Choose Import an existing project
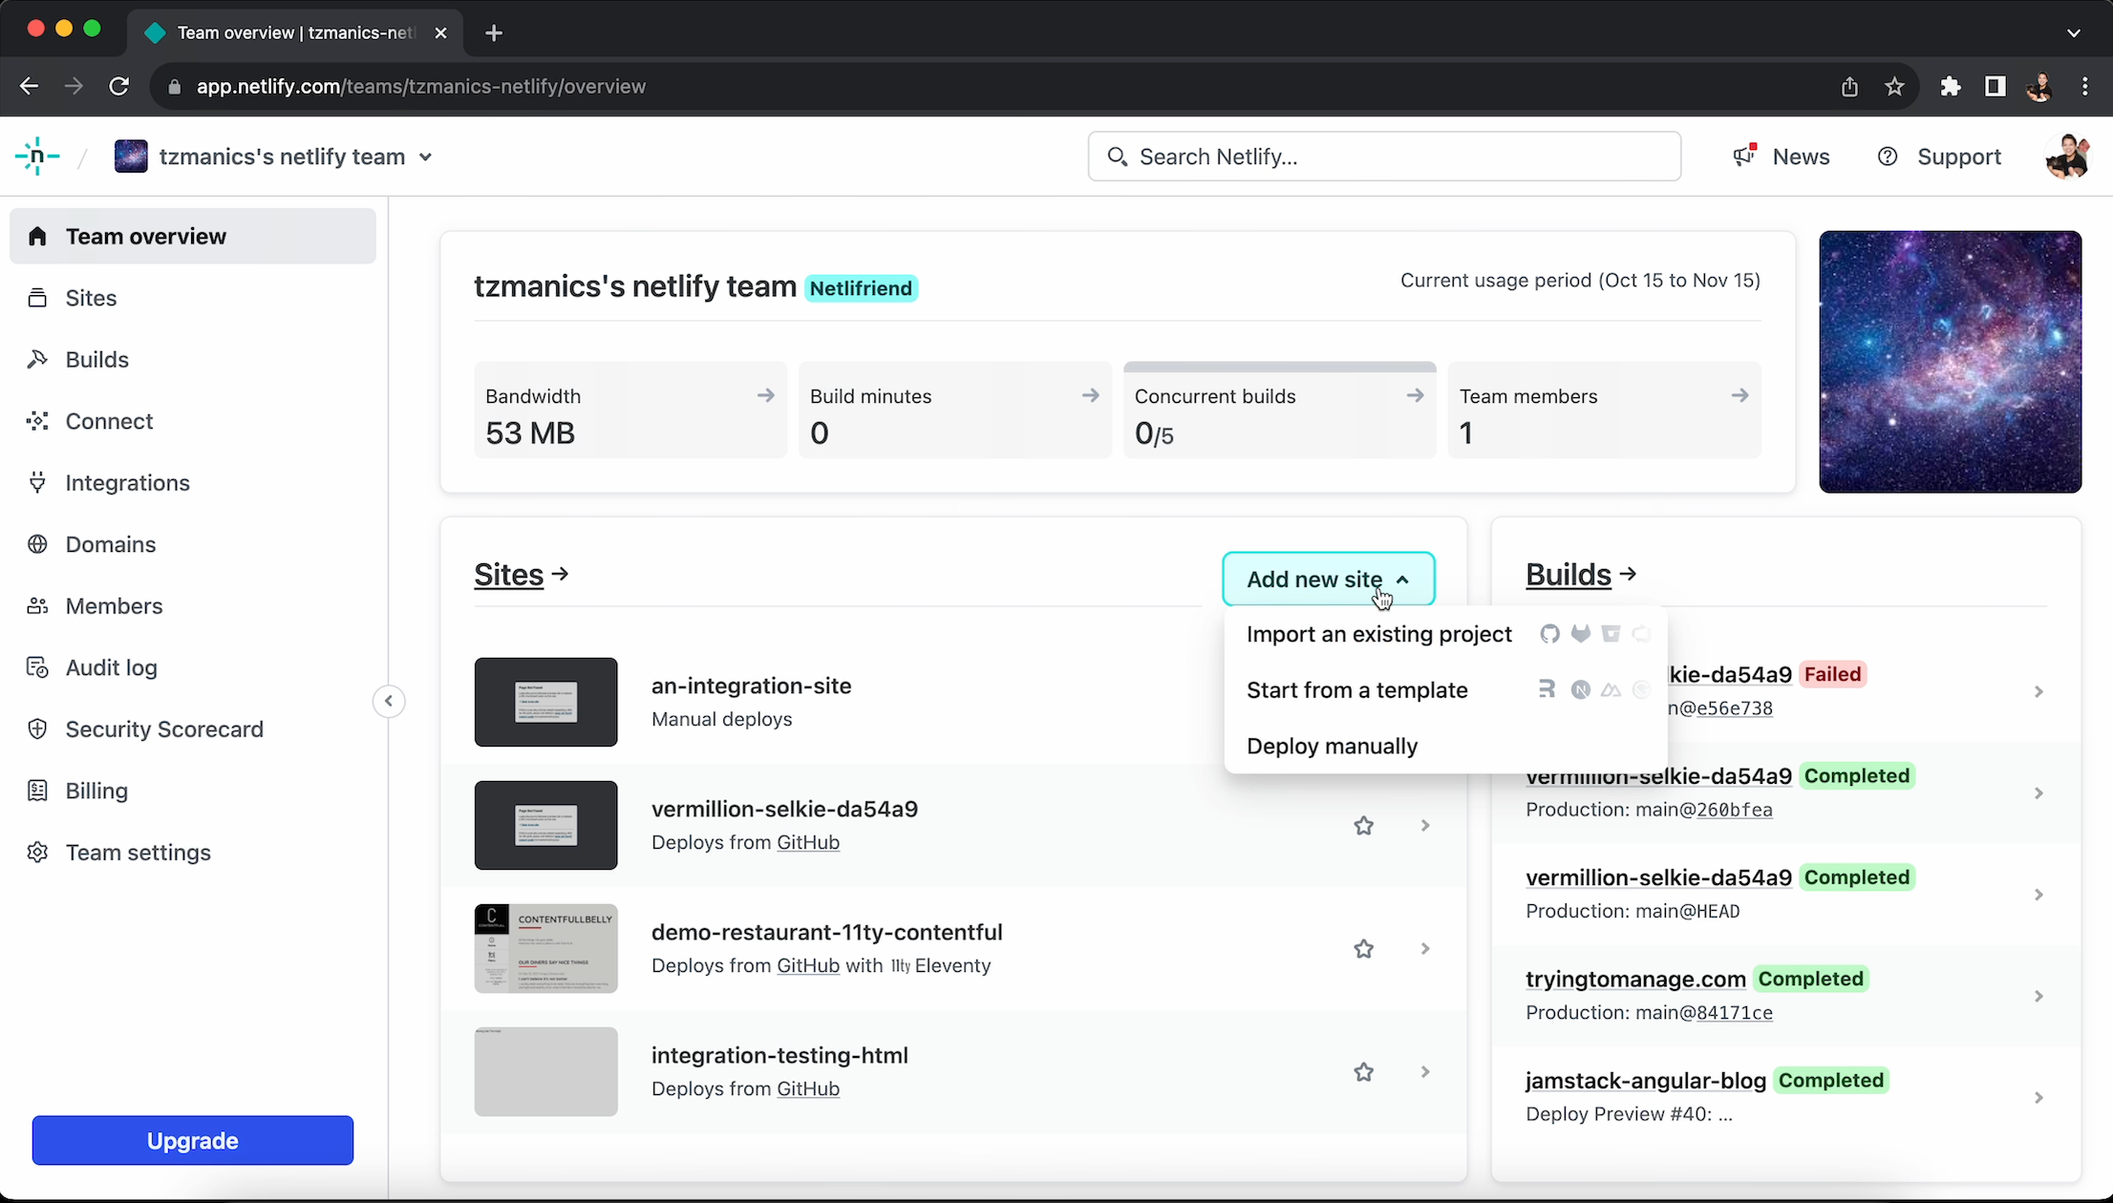The height and width of the screenshot is (1203, 2113). [1446, 634]
